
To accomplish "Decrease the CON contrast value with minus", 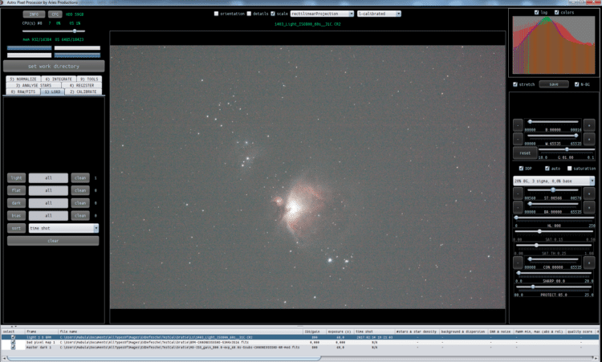I will (518, 262).
